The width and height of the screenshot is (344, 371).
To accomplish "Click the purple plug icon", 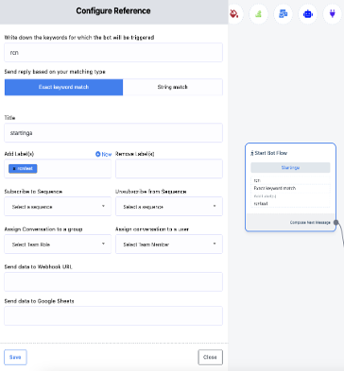I will (x=333, y=14).
